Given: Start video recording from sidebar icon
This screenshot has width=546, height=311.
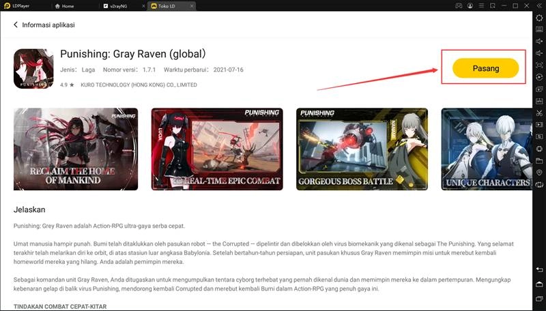Looking at the screenshot, I should (x=539, y=125).
